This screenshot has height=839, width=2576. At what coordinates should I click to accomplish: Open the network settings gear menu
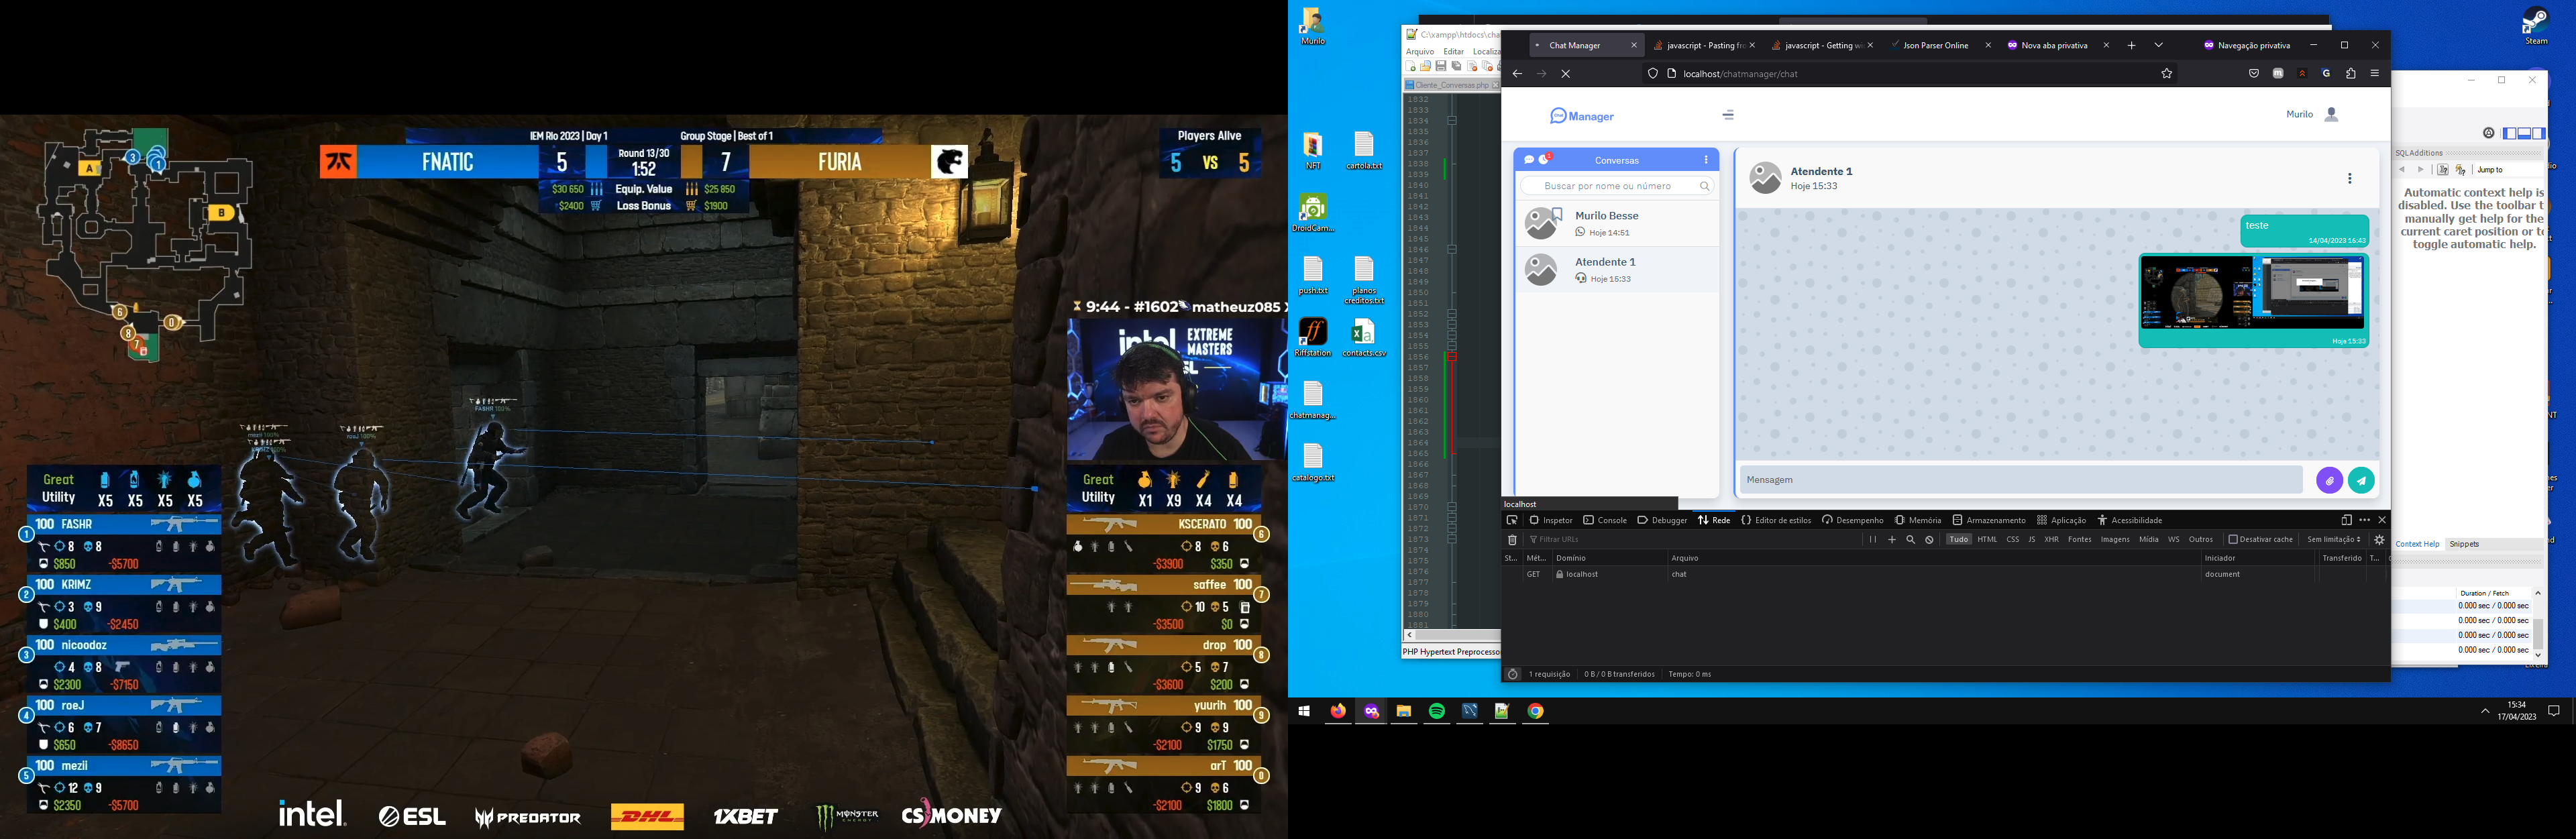2379,540
